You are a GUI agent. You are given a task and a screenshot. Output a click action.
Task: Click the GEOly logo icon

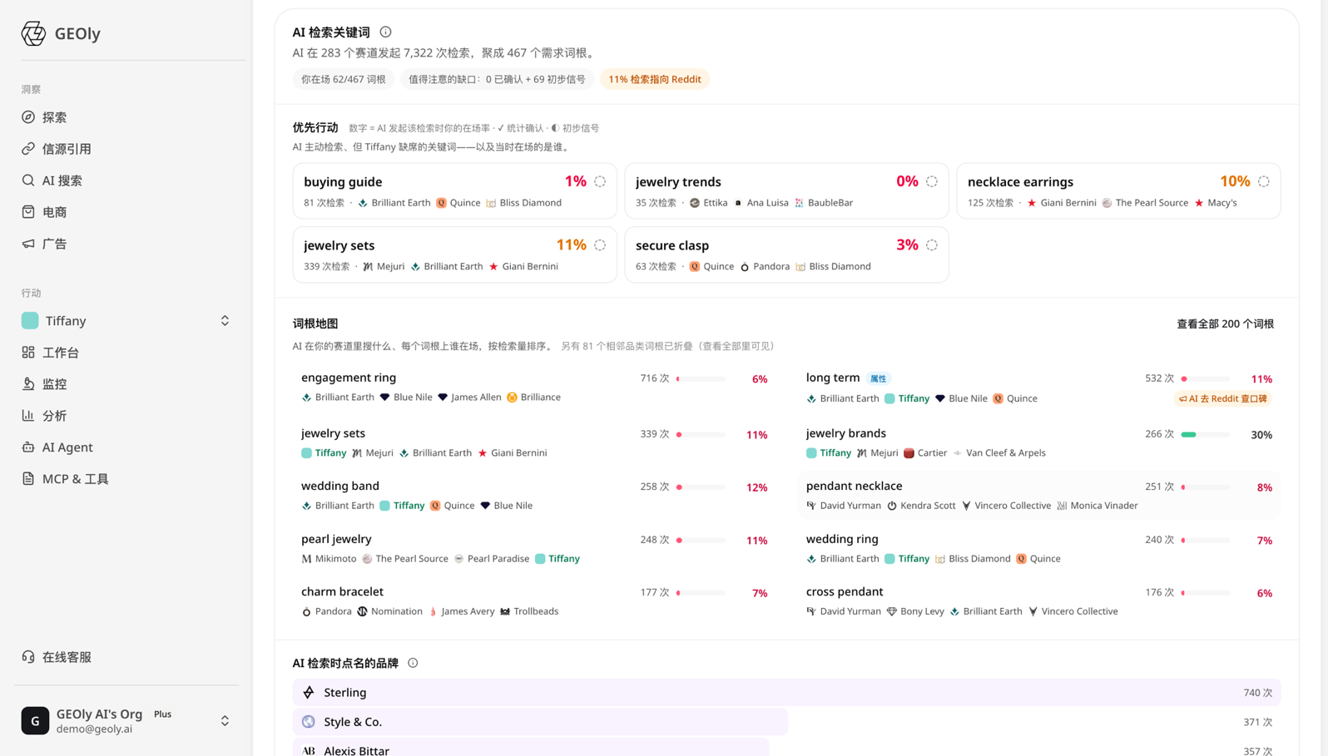(x=33, y=33)
